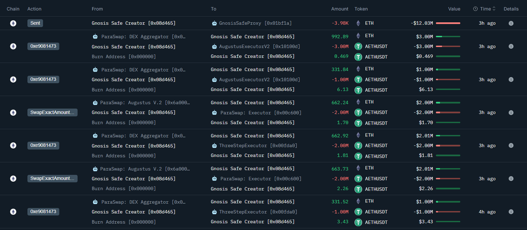
Task: Open ThreeStepExecutor link in the 662.92 transaction
Action: [x=258, y=145]
